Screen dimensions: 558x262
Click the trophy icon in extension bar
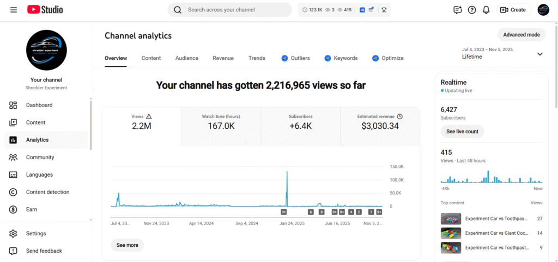pyautogui.click(x=384, y=10)
